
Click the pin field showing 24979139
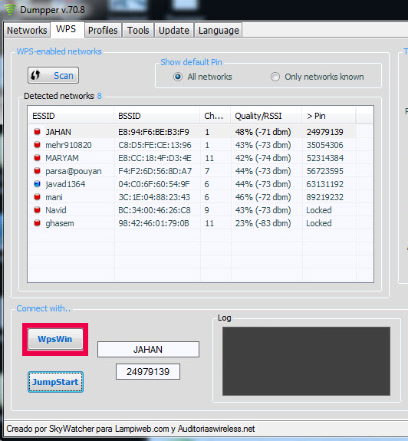point(148,371)
